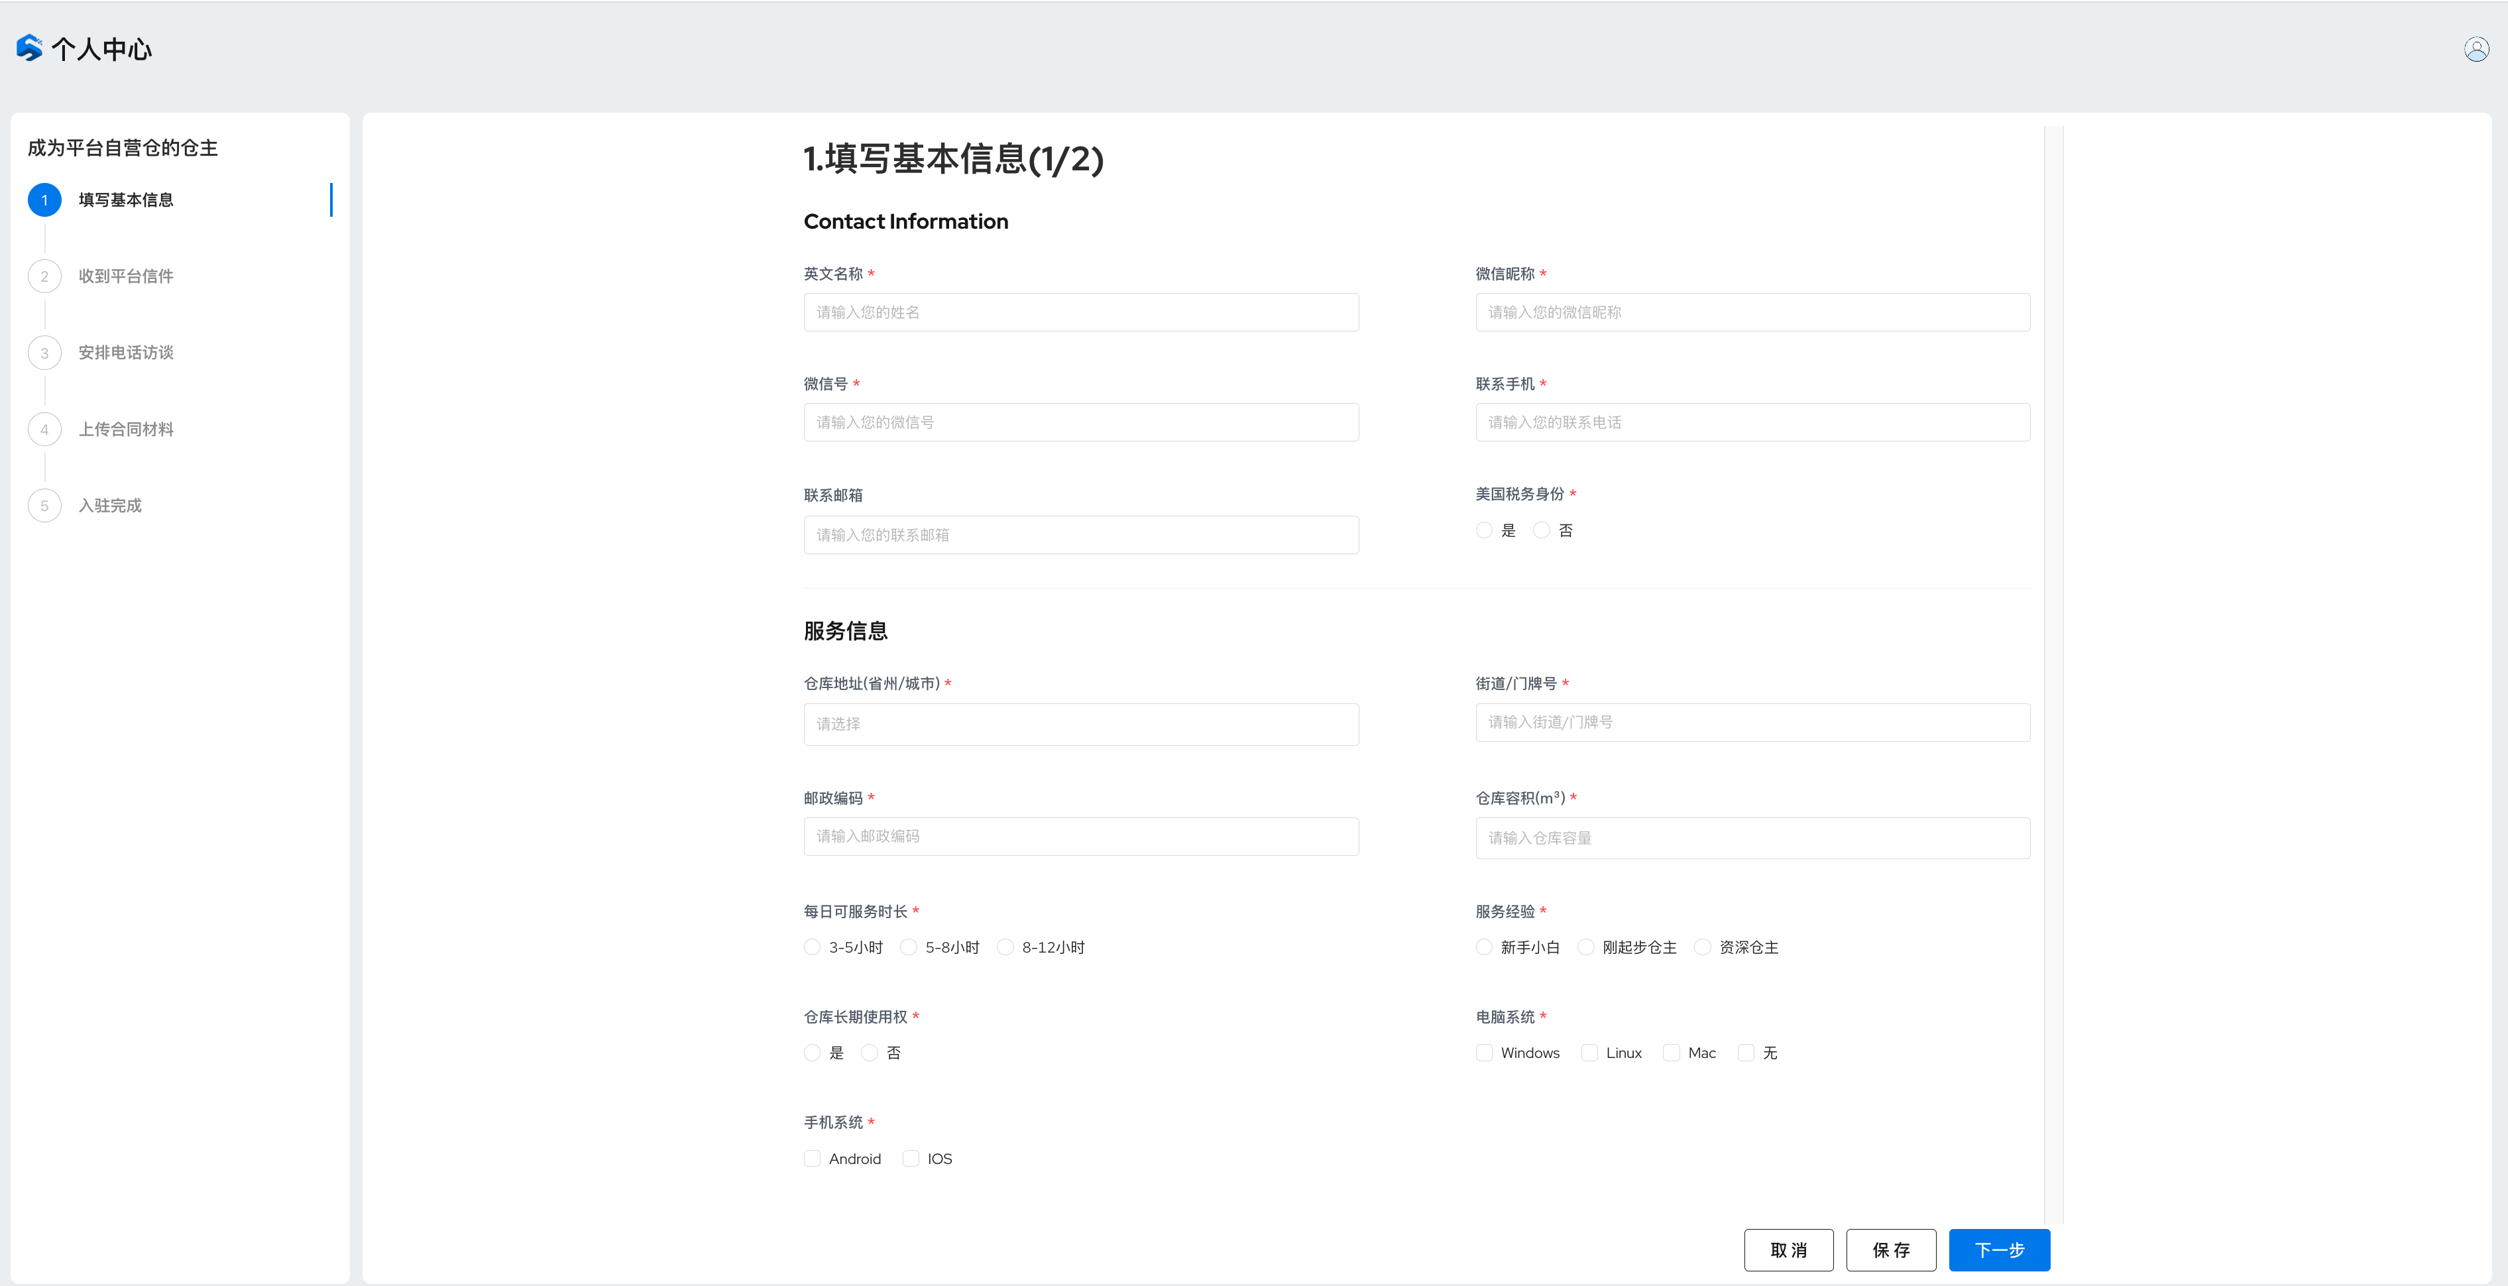This screenshot has height=1286, width=2508.
Task: Select 收到平台信件 step in sidebar
Action: (125, 276)
